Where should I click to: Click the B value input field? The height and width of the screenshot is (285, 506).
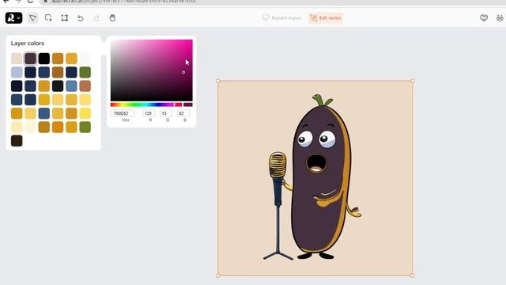[183, 113]
